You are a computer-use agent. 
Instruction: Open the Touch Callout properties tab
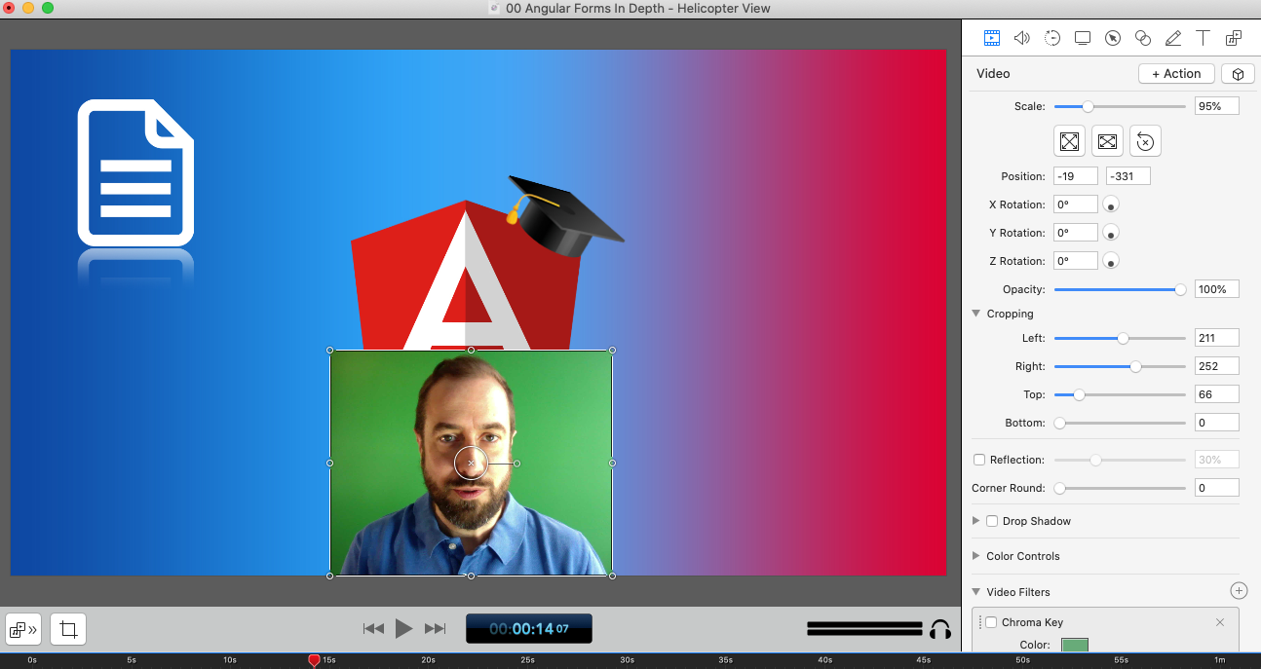pyautogui.click(x=1143, y=38)
